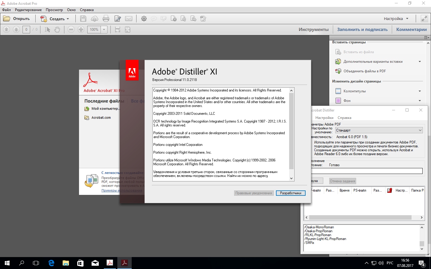
Task: Click the zoom out minus icon
Action: [x=71, y=29]
